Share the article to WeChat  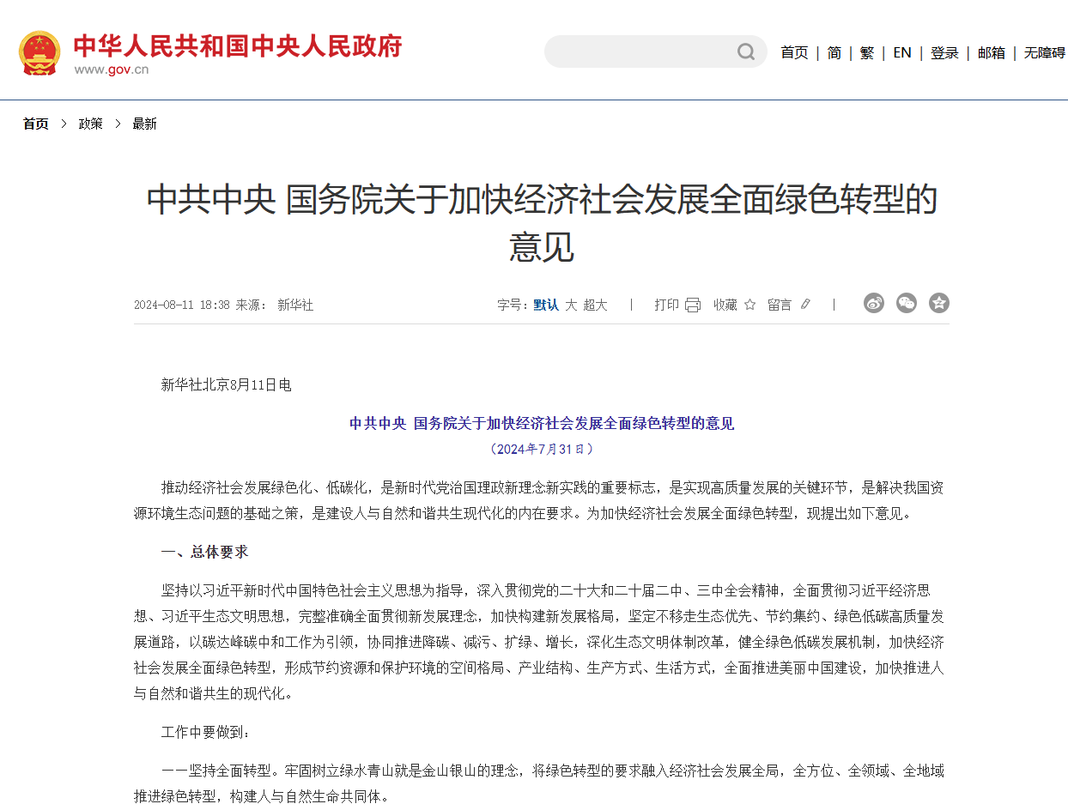click(907, 303)
